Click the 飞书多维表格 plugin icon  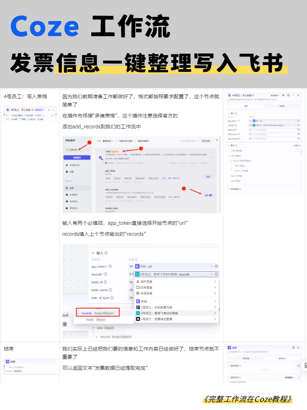pos(100,157)
